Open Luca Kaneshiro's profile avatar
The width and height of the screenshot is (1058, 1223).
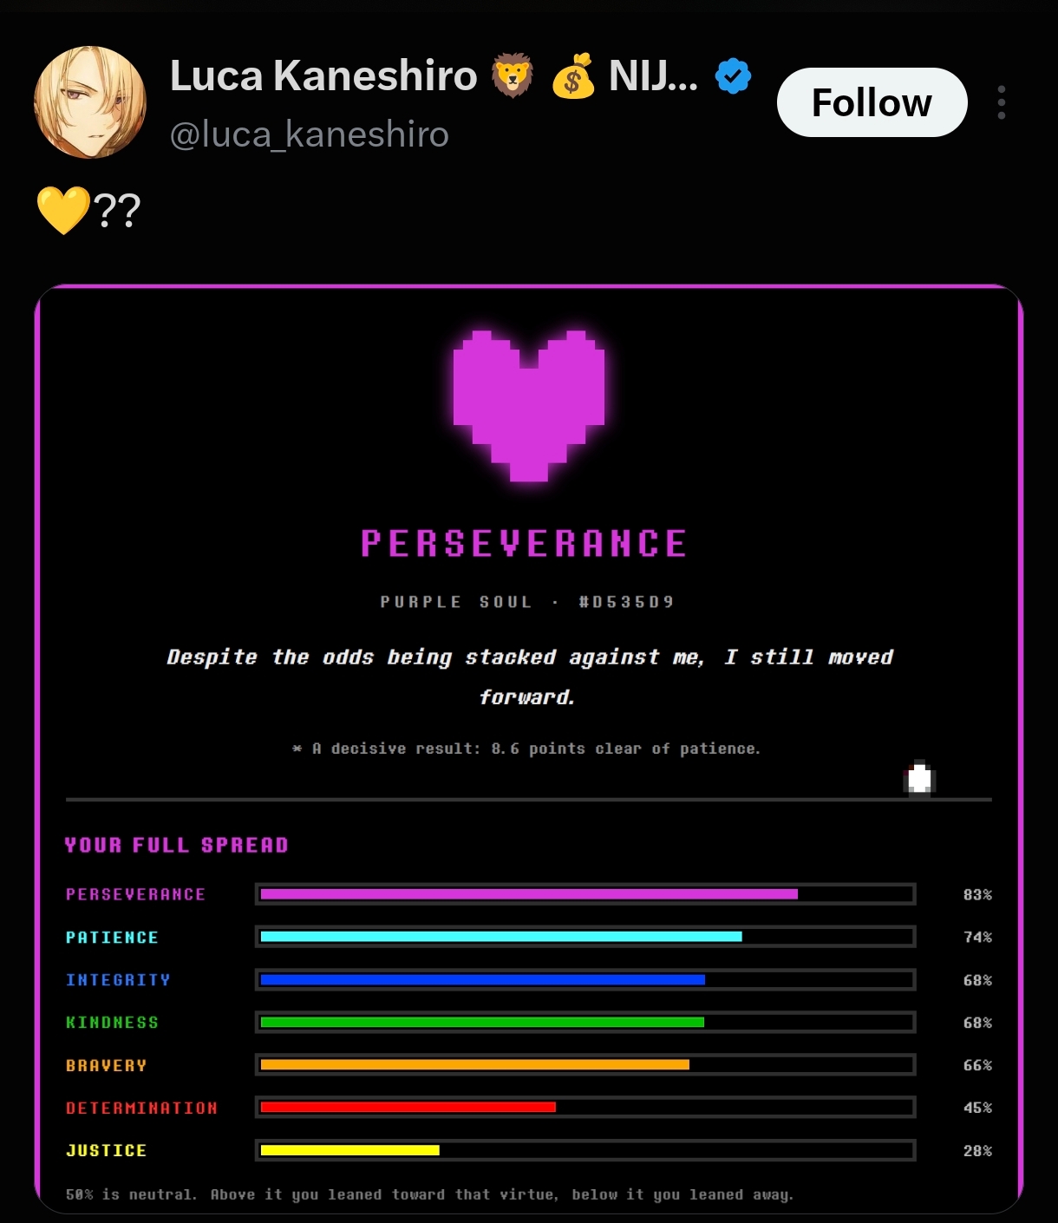(90, 102)
